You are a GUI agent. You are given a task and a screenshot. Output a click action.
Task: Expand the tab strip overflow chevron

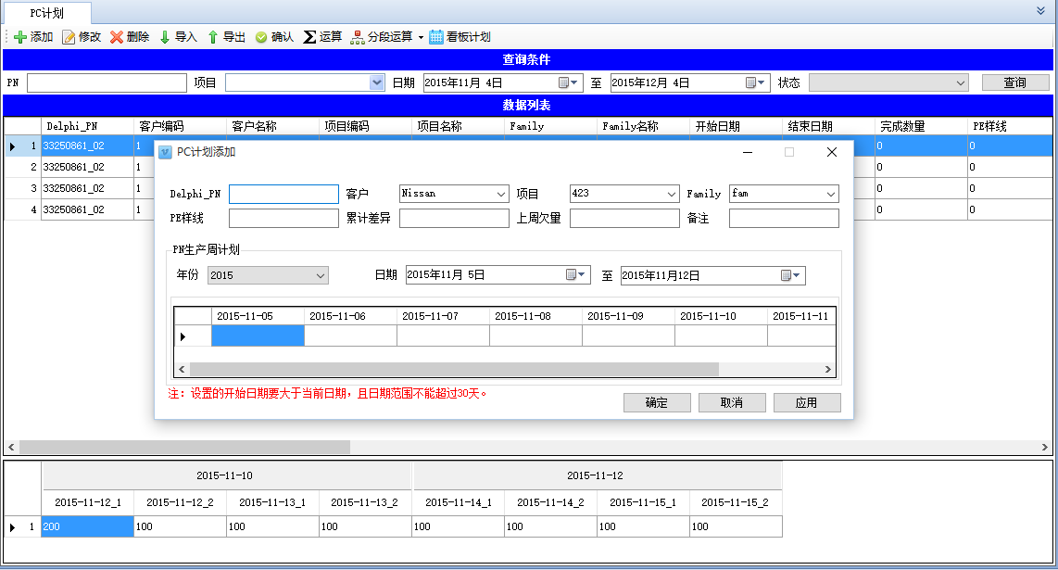pyautogui.click(x=1040, y=11)
